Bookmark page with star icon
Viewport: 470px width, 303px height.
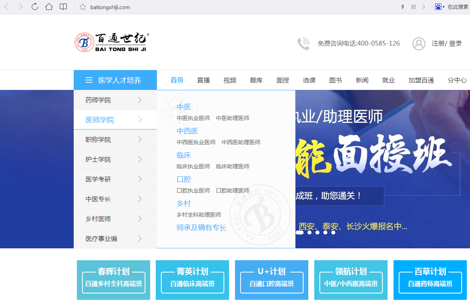[x=83, y=7]
